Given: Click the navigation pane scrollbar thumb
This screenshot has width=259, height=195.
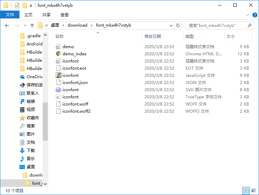Looking at the screenshot, I should 45,121.
